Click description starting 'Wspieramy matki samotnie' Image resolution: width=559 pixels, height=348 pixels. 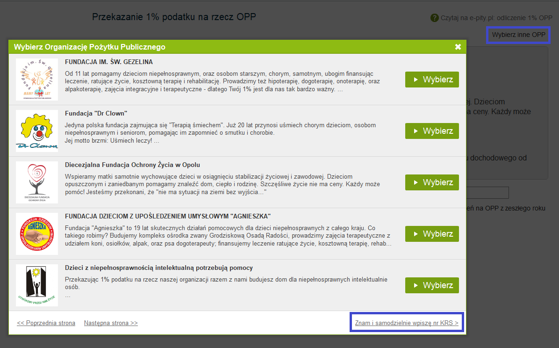point(222,184)
